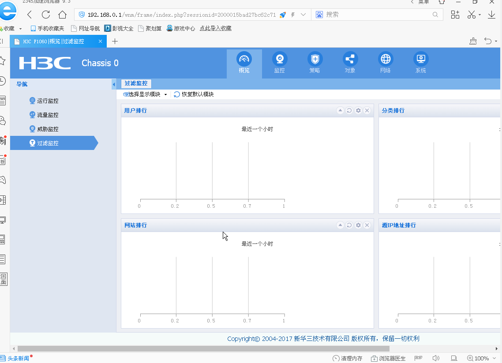The image size is (502, 363).
Task: Refresh the 用户排行 panel
Action: pos(349,110)
